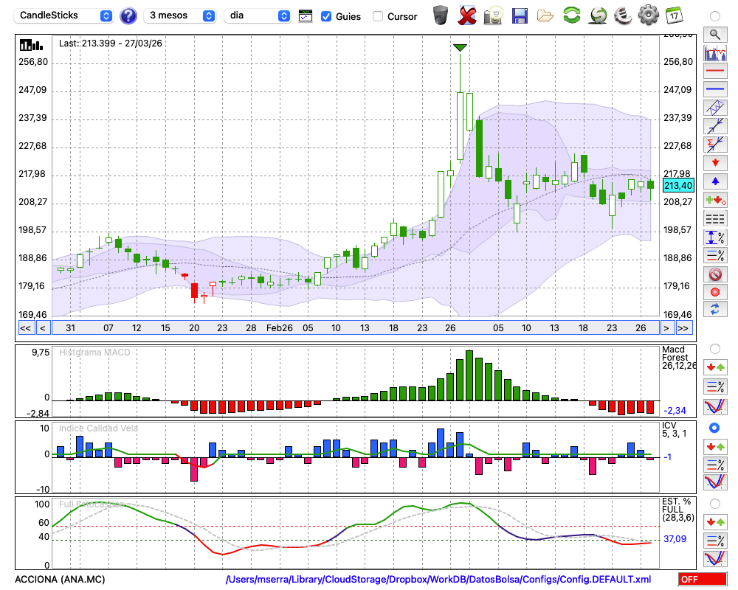The image size is (738, 590).
Task: Open the dia interval dropdown
Action: 258,15
